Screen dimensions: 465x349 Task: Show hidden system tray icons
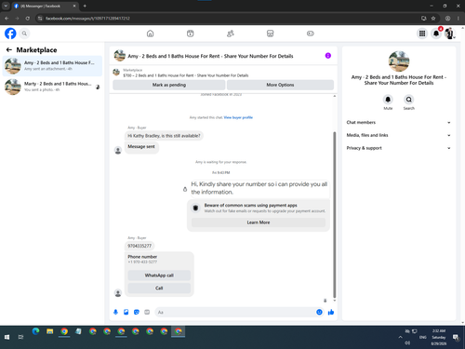400,337
